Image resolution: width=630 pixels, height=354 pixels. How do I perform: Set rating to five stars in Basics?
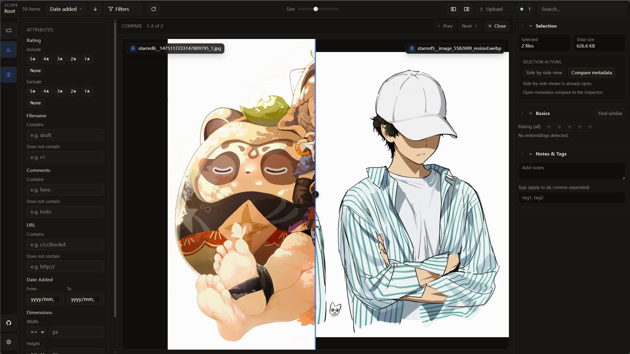tap(590, 127)
